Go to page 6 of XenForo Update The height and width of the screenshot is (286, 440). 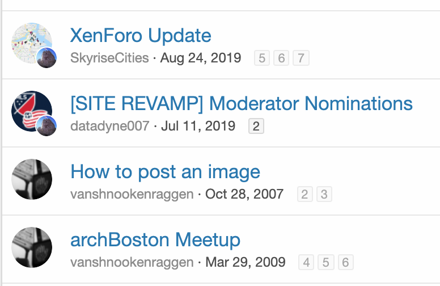coord(281,58)
